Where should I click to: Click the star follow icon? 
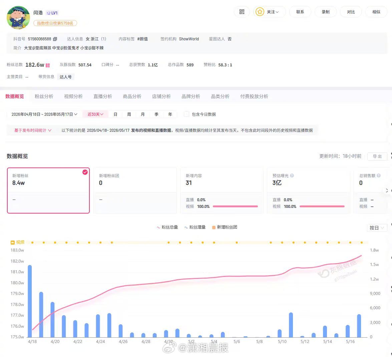(x=260, y=12)
